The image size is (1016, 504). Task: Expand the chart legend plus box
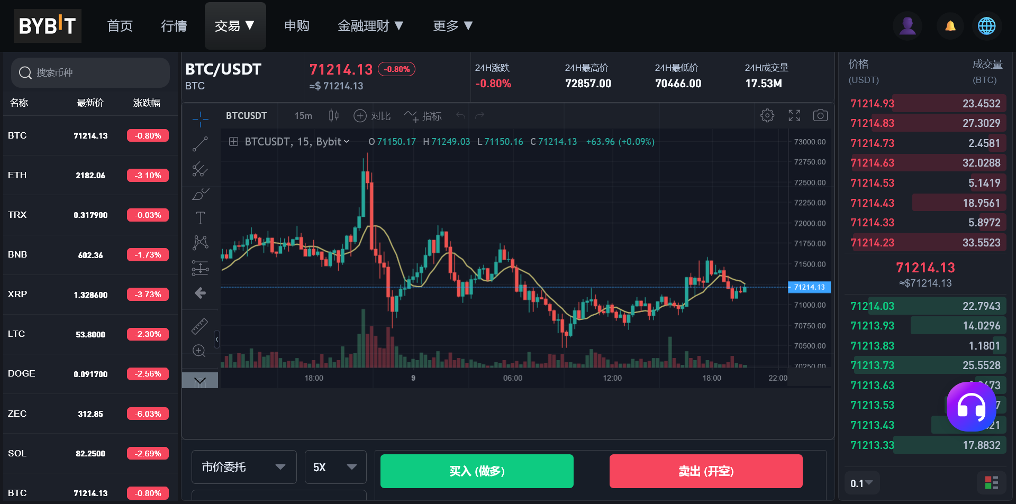click(x=233, y=141)
